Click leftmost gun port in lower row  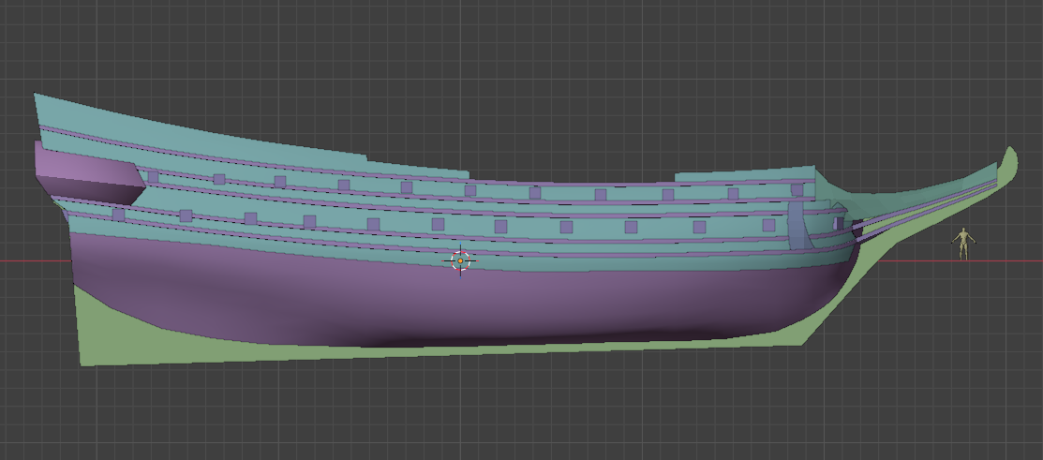click(118, 215)
